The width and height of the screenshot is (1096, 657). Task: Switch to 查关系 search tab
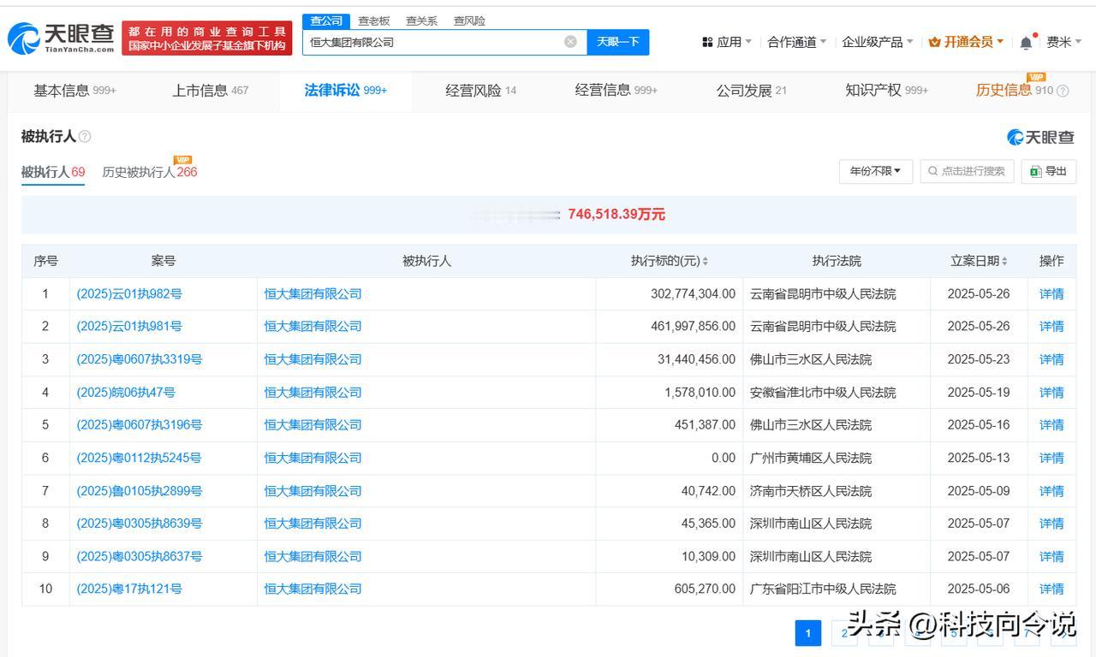(x=421, y=21)
